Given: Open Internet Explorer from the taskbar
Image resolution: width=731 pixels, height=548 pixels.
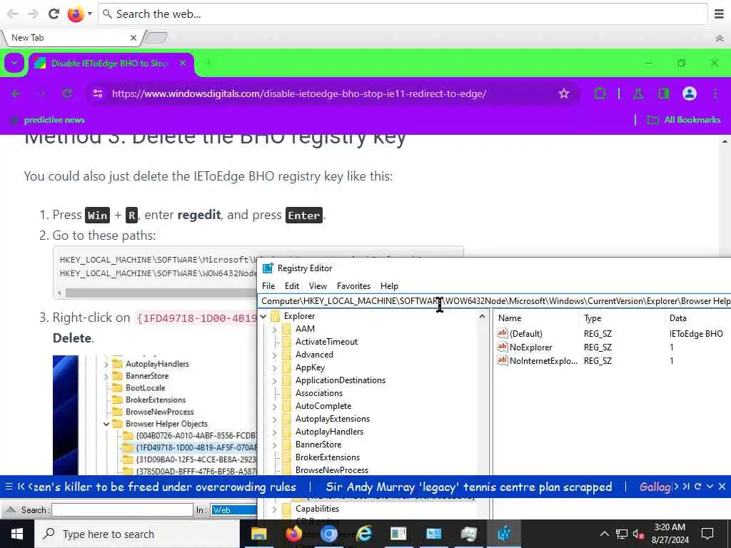Looking at the screenshot, I should point(364,534).
